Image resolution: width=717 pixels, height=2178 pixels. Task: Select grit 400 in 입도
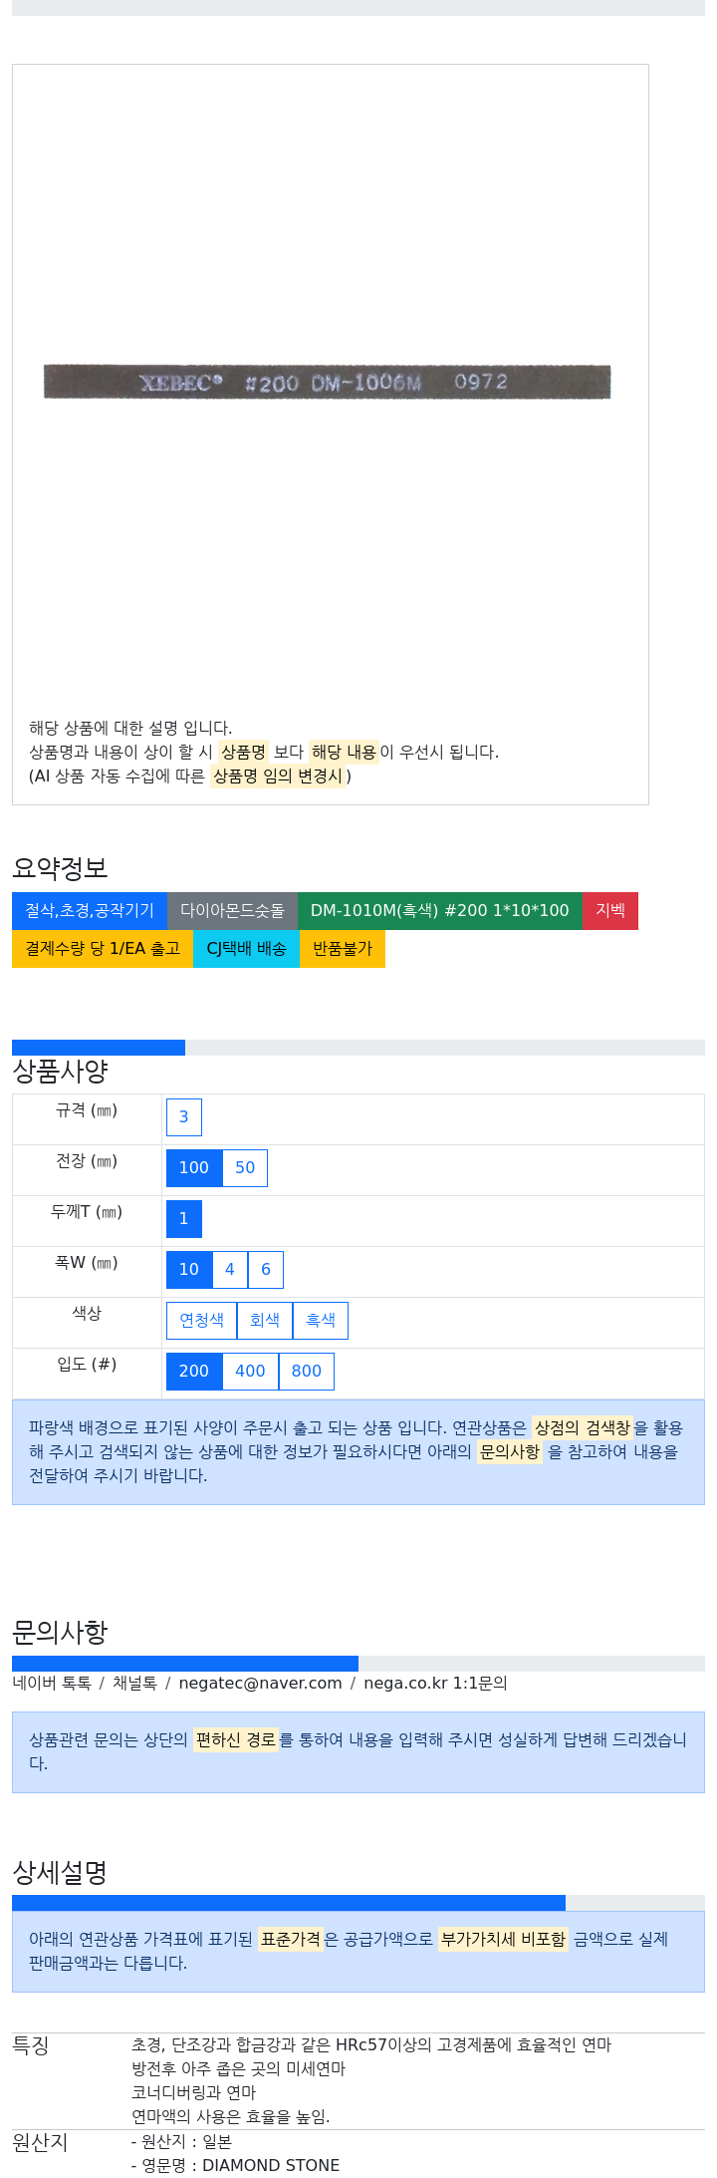click(250, 1371)
